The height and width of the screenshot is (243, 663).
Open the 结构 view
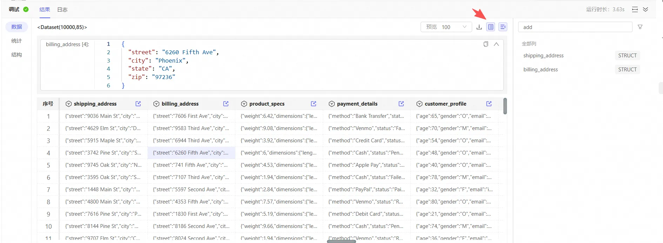pos(16,55)
